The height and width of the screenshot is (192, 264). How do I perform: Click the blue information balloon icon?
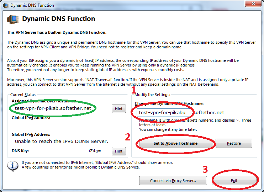13,166
